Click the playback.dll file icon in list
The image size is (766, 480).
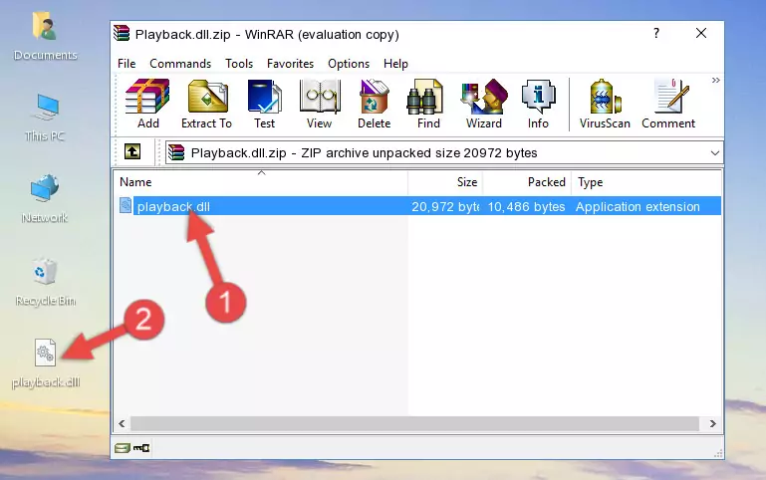pos(126,205)
